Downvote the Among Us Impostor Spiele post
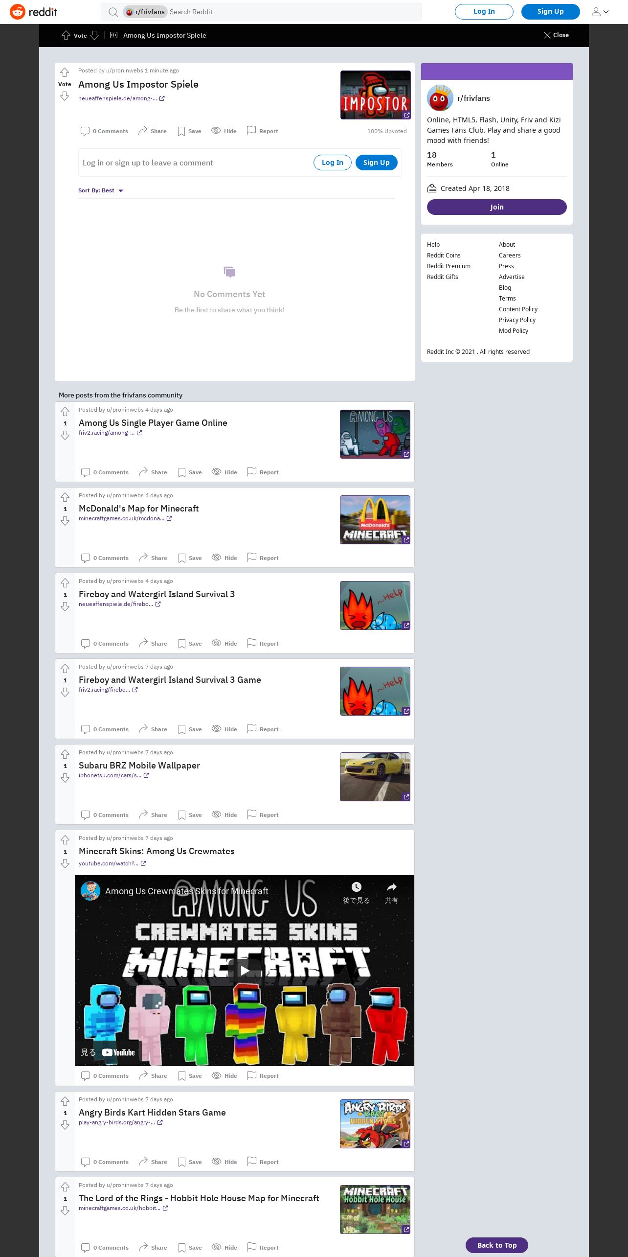 tap(65, 96)
